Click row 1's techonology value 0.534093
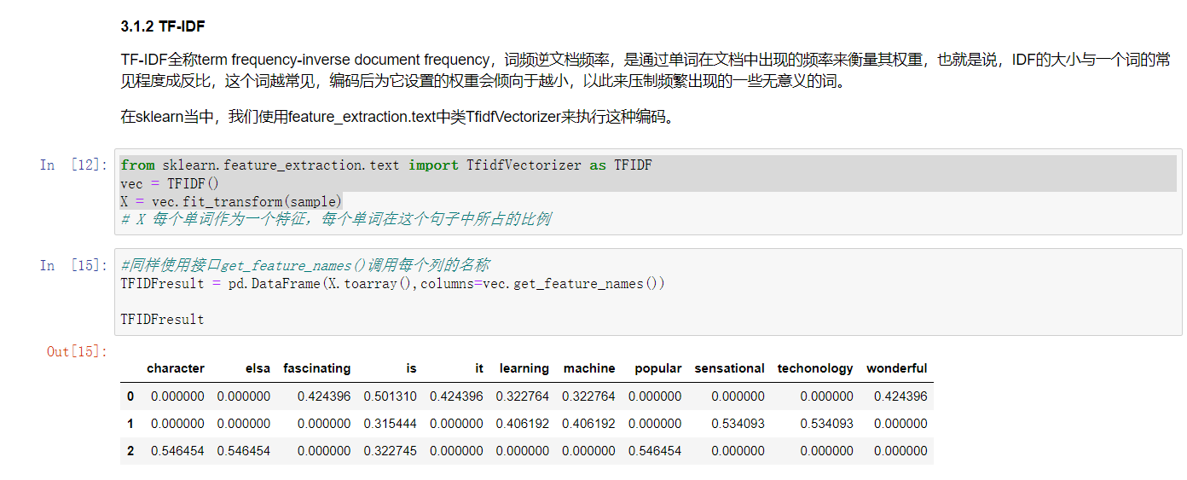This screenshot has height=480, width=1187. coord(826,424)
